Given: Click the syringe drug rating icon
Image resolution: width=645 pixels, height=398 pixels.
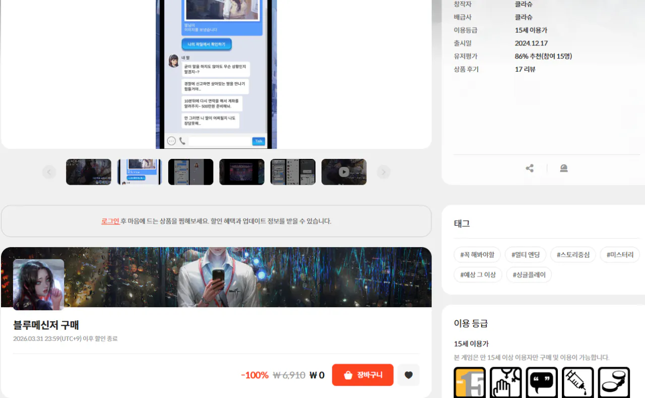Looking at the screenshot, I should (x=578, y=382).
